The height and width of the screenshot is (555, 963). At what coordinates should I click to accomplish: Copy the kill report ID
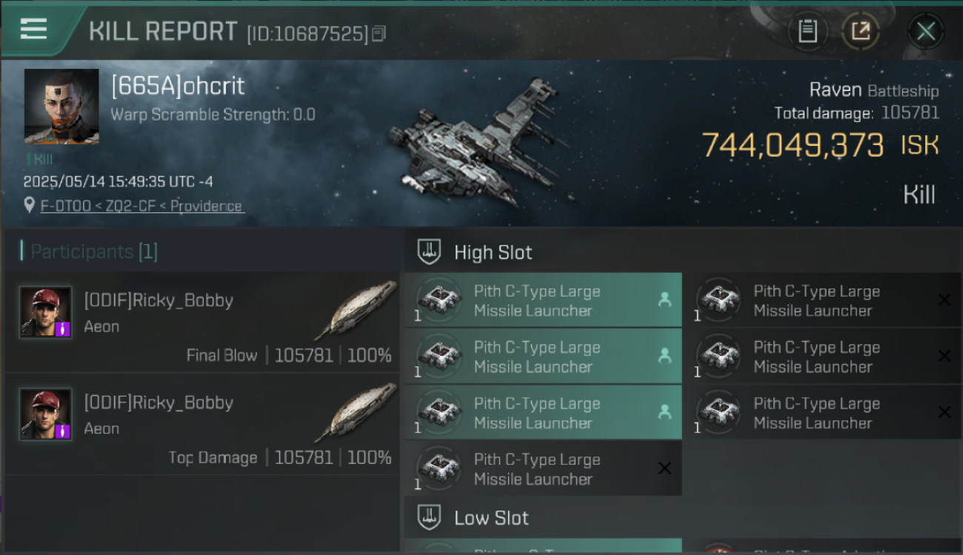click(x=379, y=33)
